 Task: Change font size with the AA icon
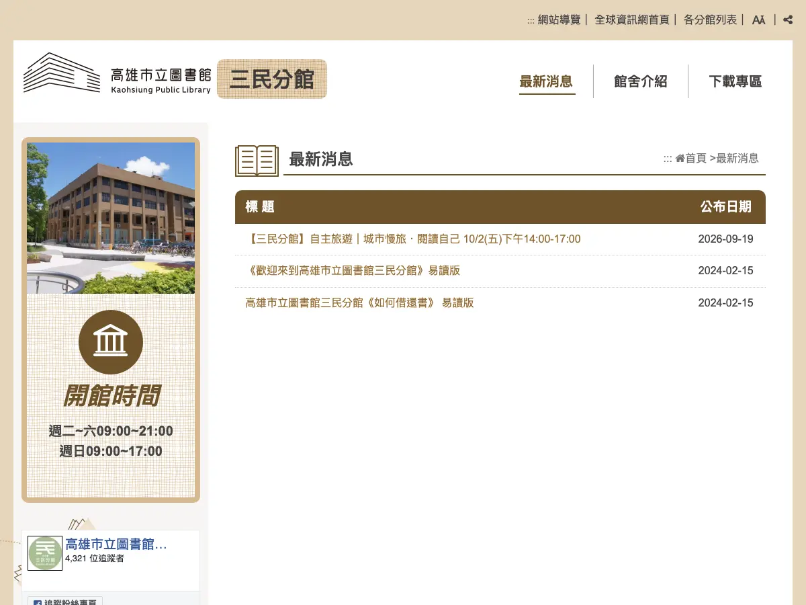pos(759,20)
